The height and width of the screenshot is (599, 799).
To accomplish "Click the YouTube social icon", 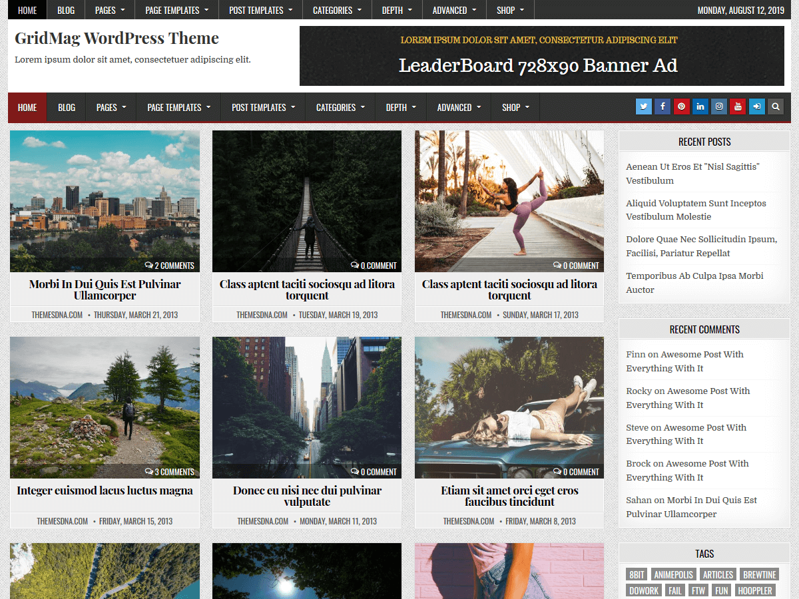I will [738, 106].
